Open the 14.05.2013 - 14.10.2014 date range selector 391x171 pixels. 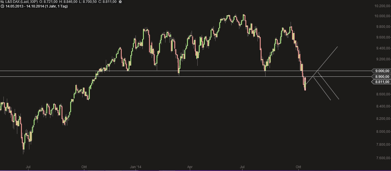pos(24,6)
